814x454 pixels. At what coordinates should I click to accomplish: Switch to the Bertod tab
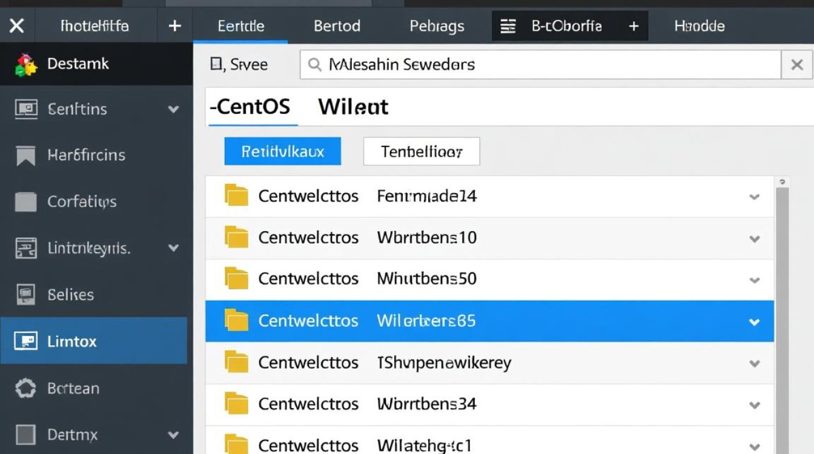337,26
